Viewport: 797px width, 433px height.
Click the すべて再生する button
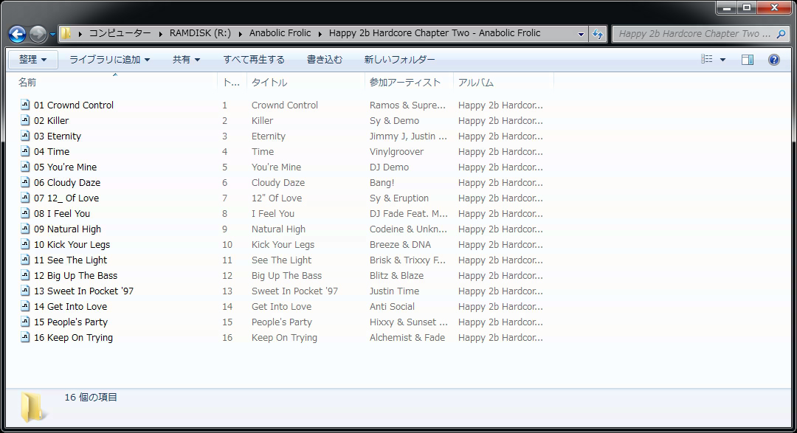254,60
